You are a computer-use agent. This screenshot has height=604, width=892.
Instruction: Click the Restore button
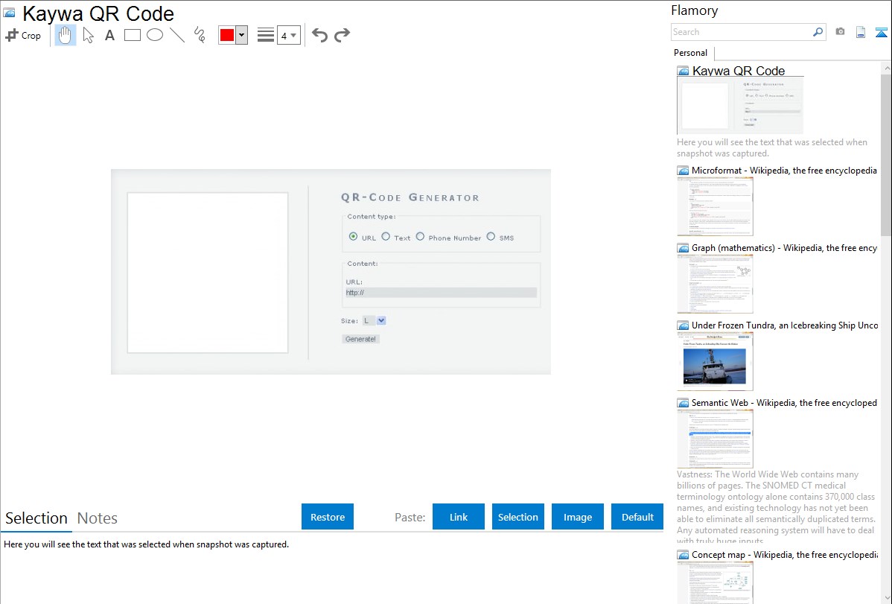[328, 517]
